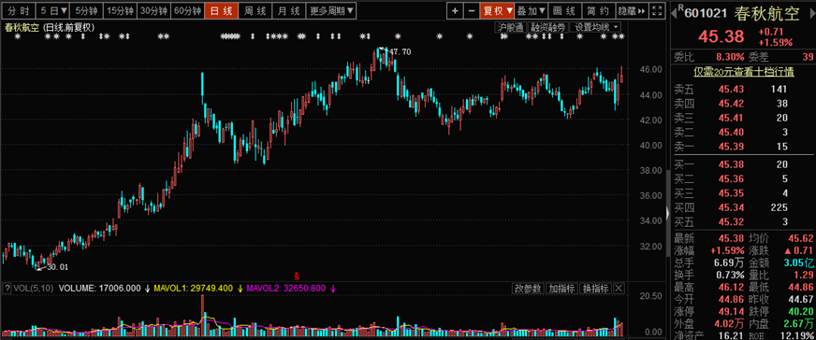Viewport: 816px width, 340px height.
Task: Zoom out the chart with minus
Action: pyautogui.click(x=471, y=10)
